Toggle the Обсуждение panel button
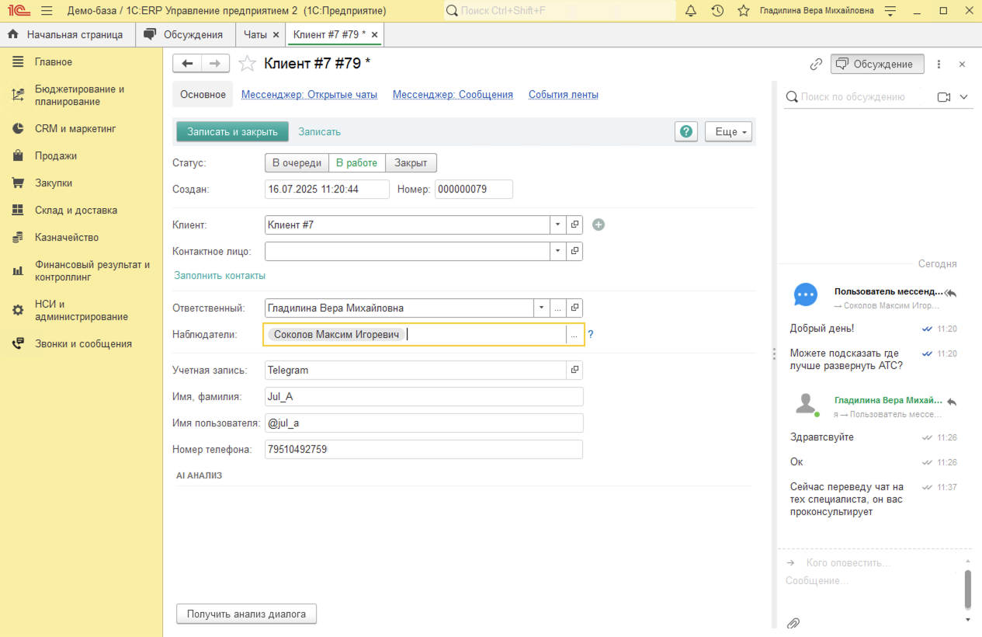982x637 pixels. 876,64
